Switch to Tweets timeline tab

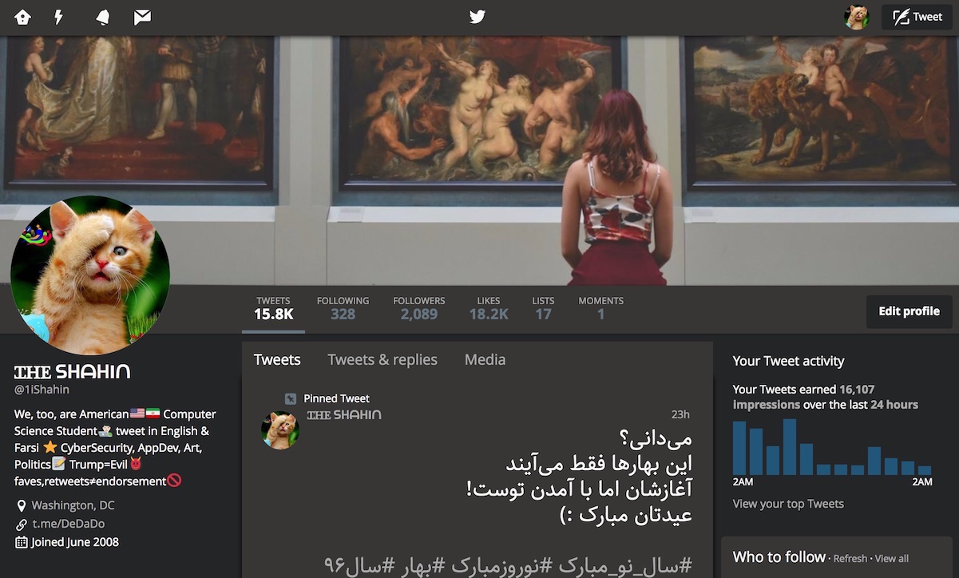[x=277, y=360]
